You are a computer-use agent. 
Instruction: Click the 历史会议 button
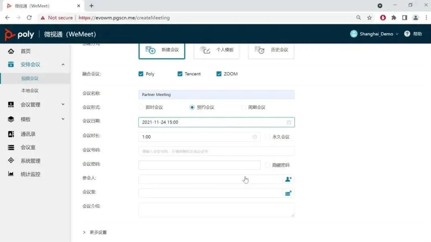point(271,50)
